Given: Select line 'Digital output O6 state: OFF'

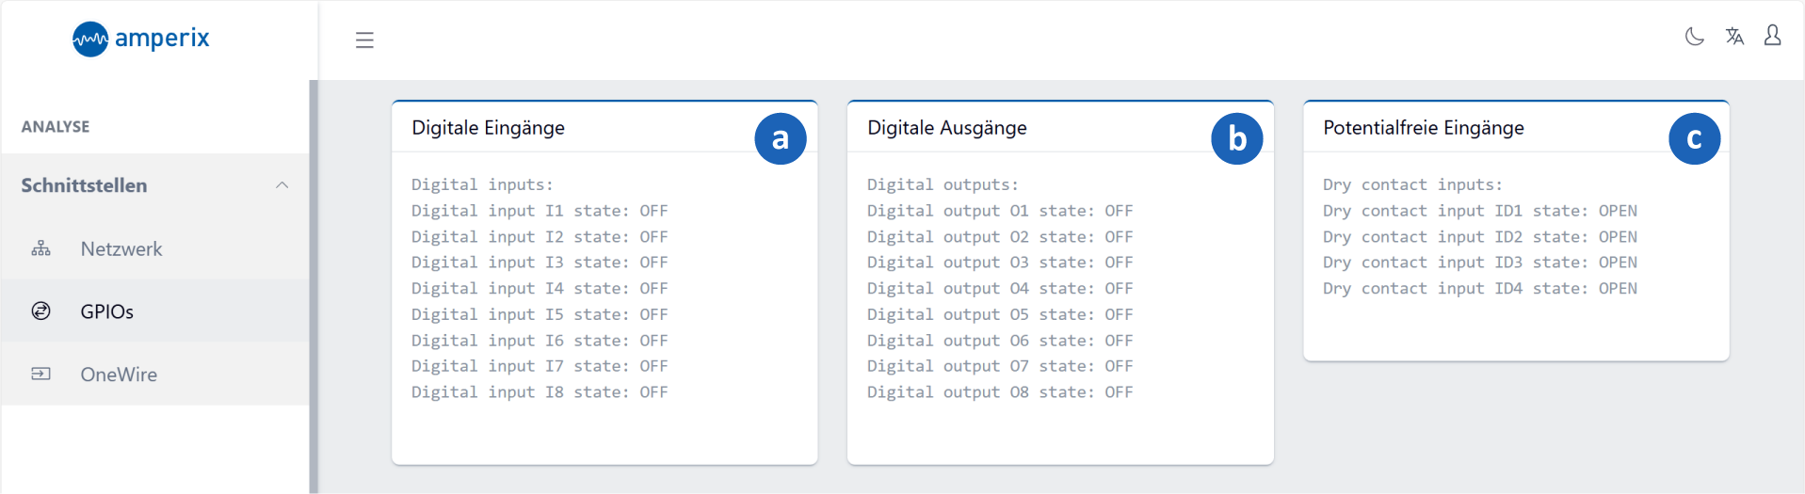Looking at the screenshot, I should 1000,340.
